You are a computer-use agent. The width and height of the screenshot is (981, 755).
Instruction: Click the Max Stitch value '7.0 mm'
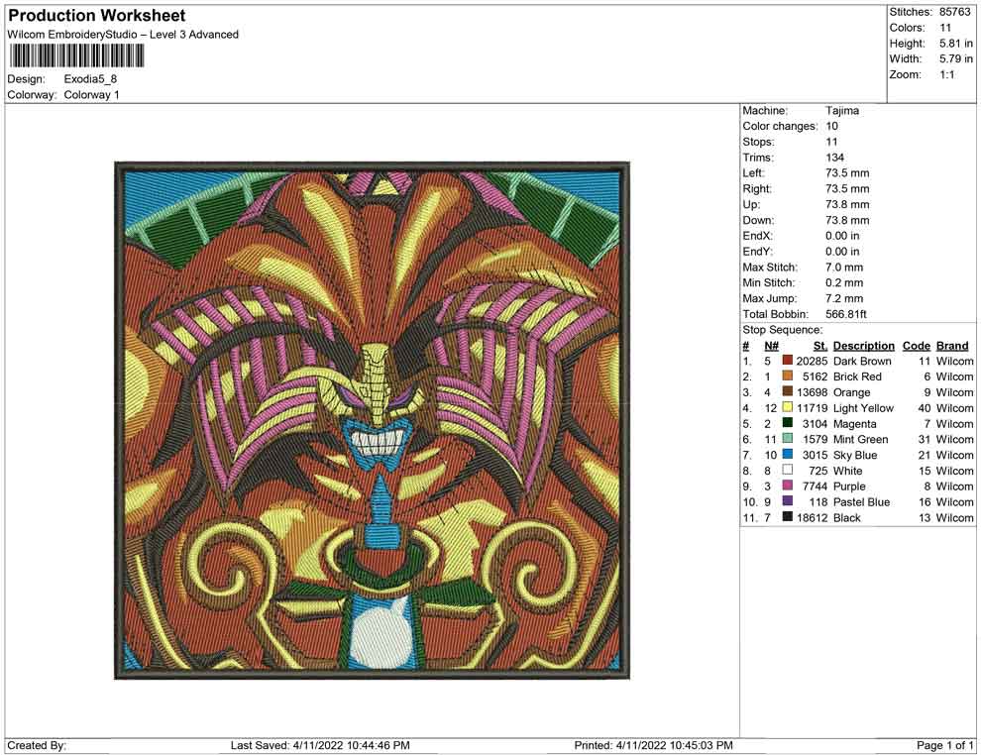coord(844,268)
